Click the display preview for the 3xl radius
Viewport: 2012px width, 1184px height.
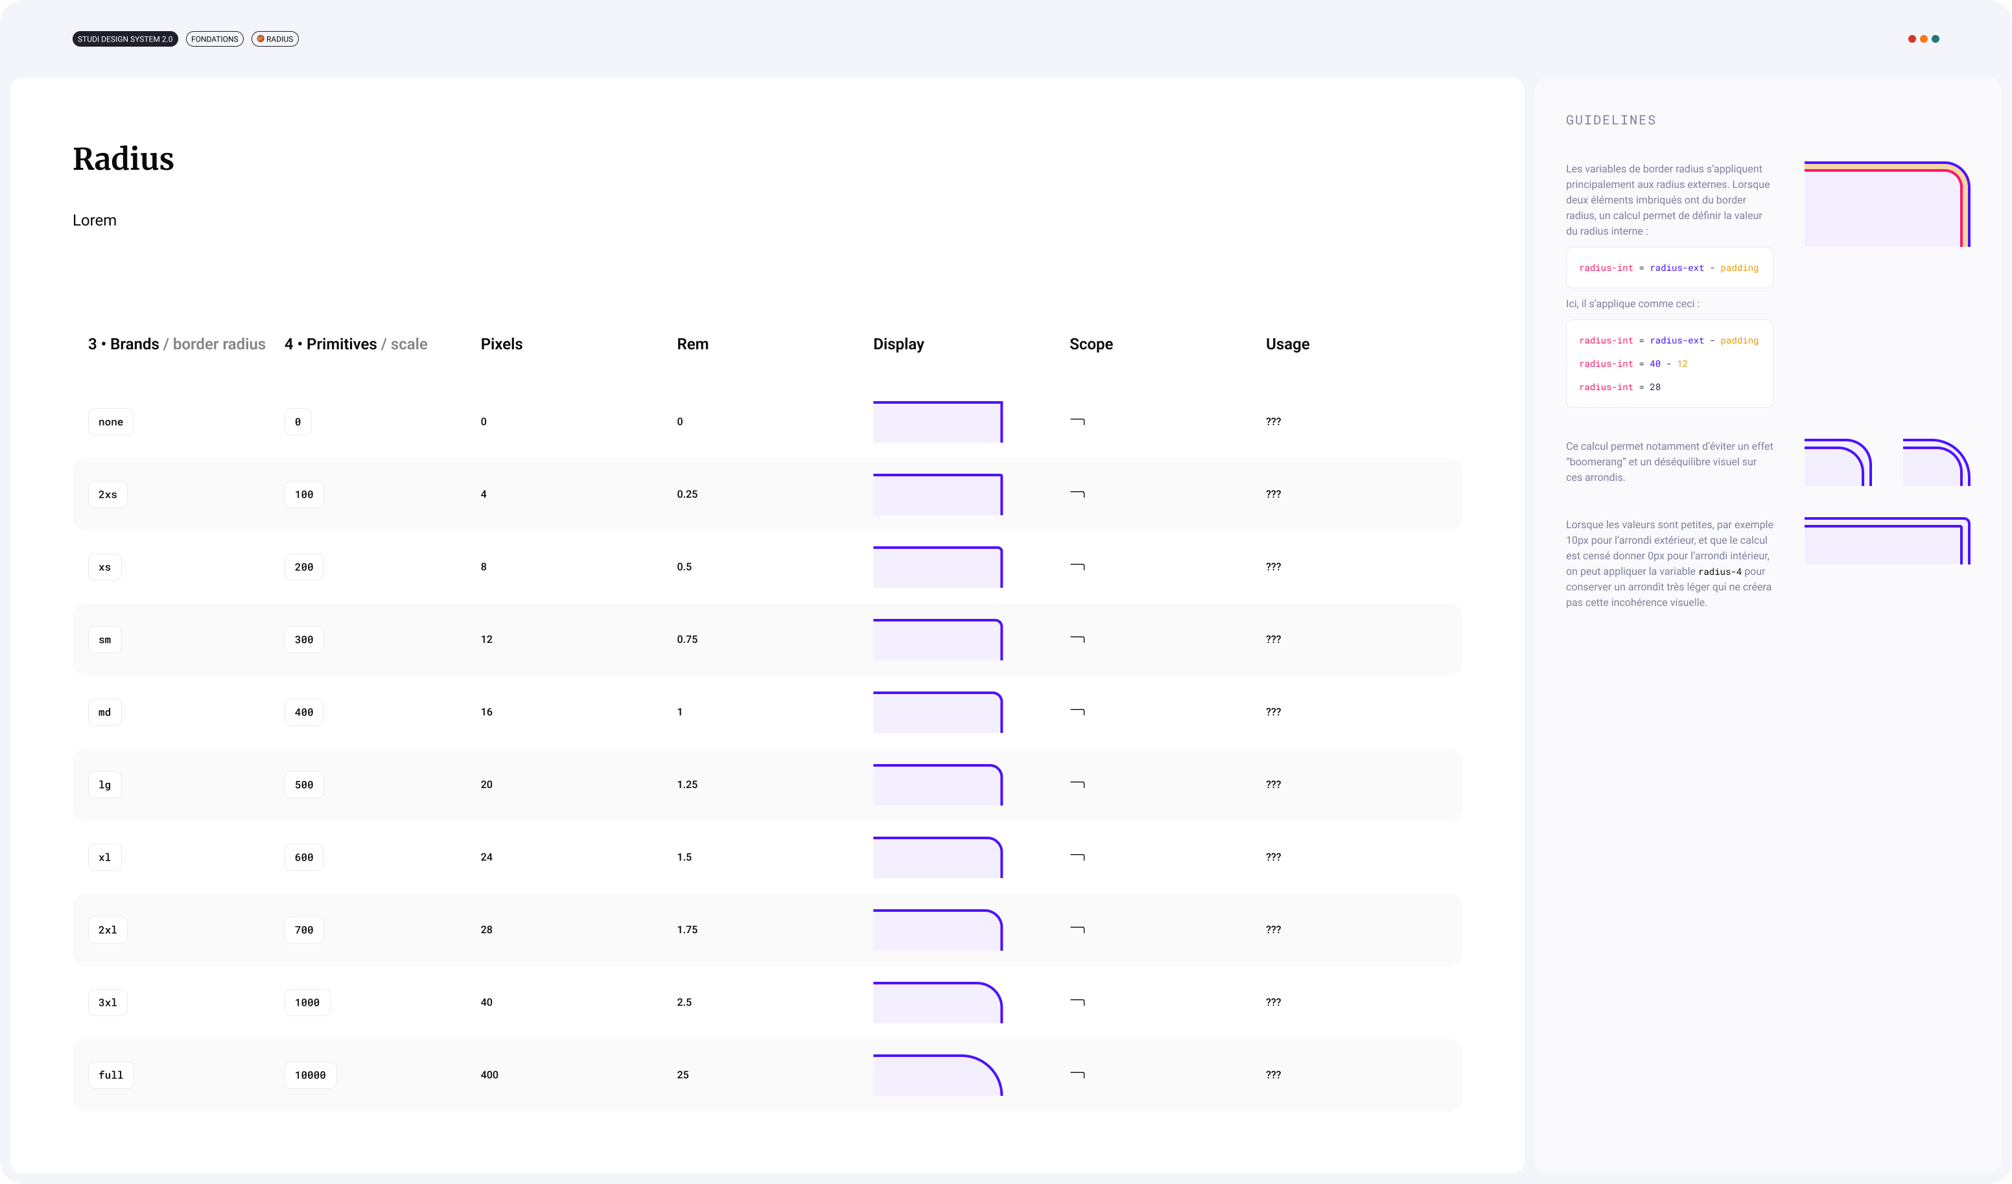937,1003
